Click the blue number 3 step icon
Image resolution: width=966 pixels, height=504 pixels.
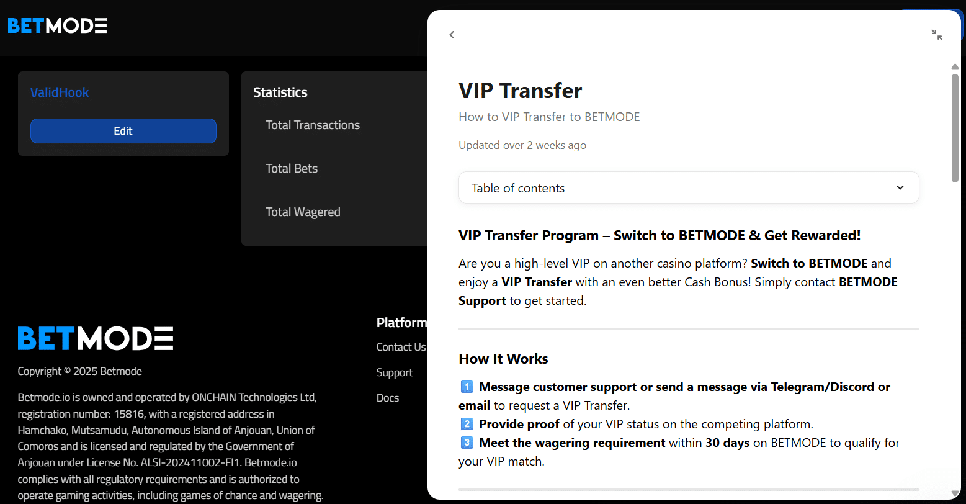click(x=467, y=443)
